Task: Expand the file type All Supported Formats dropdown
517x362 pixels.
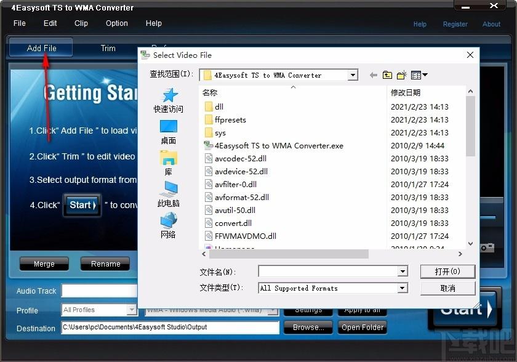Action: [x=403, y=288]
